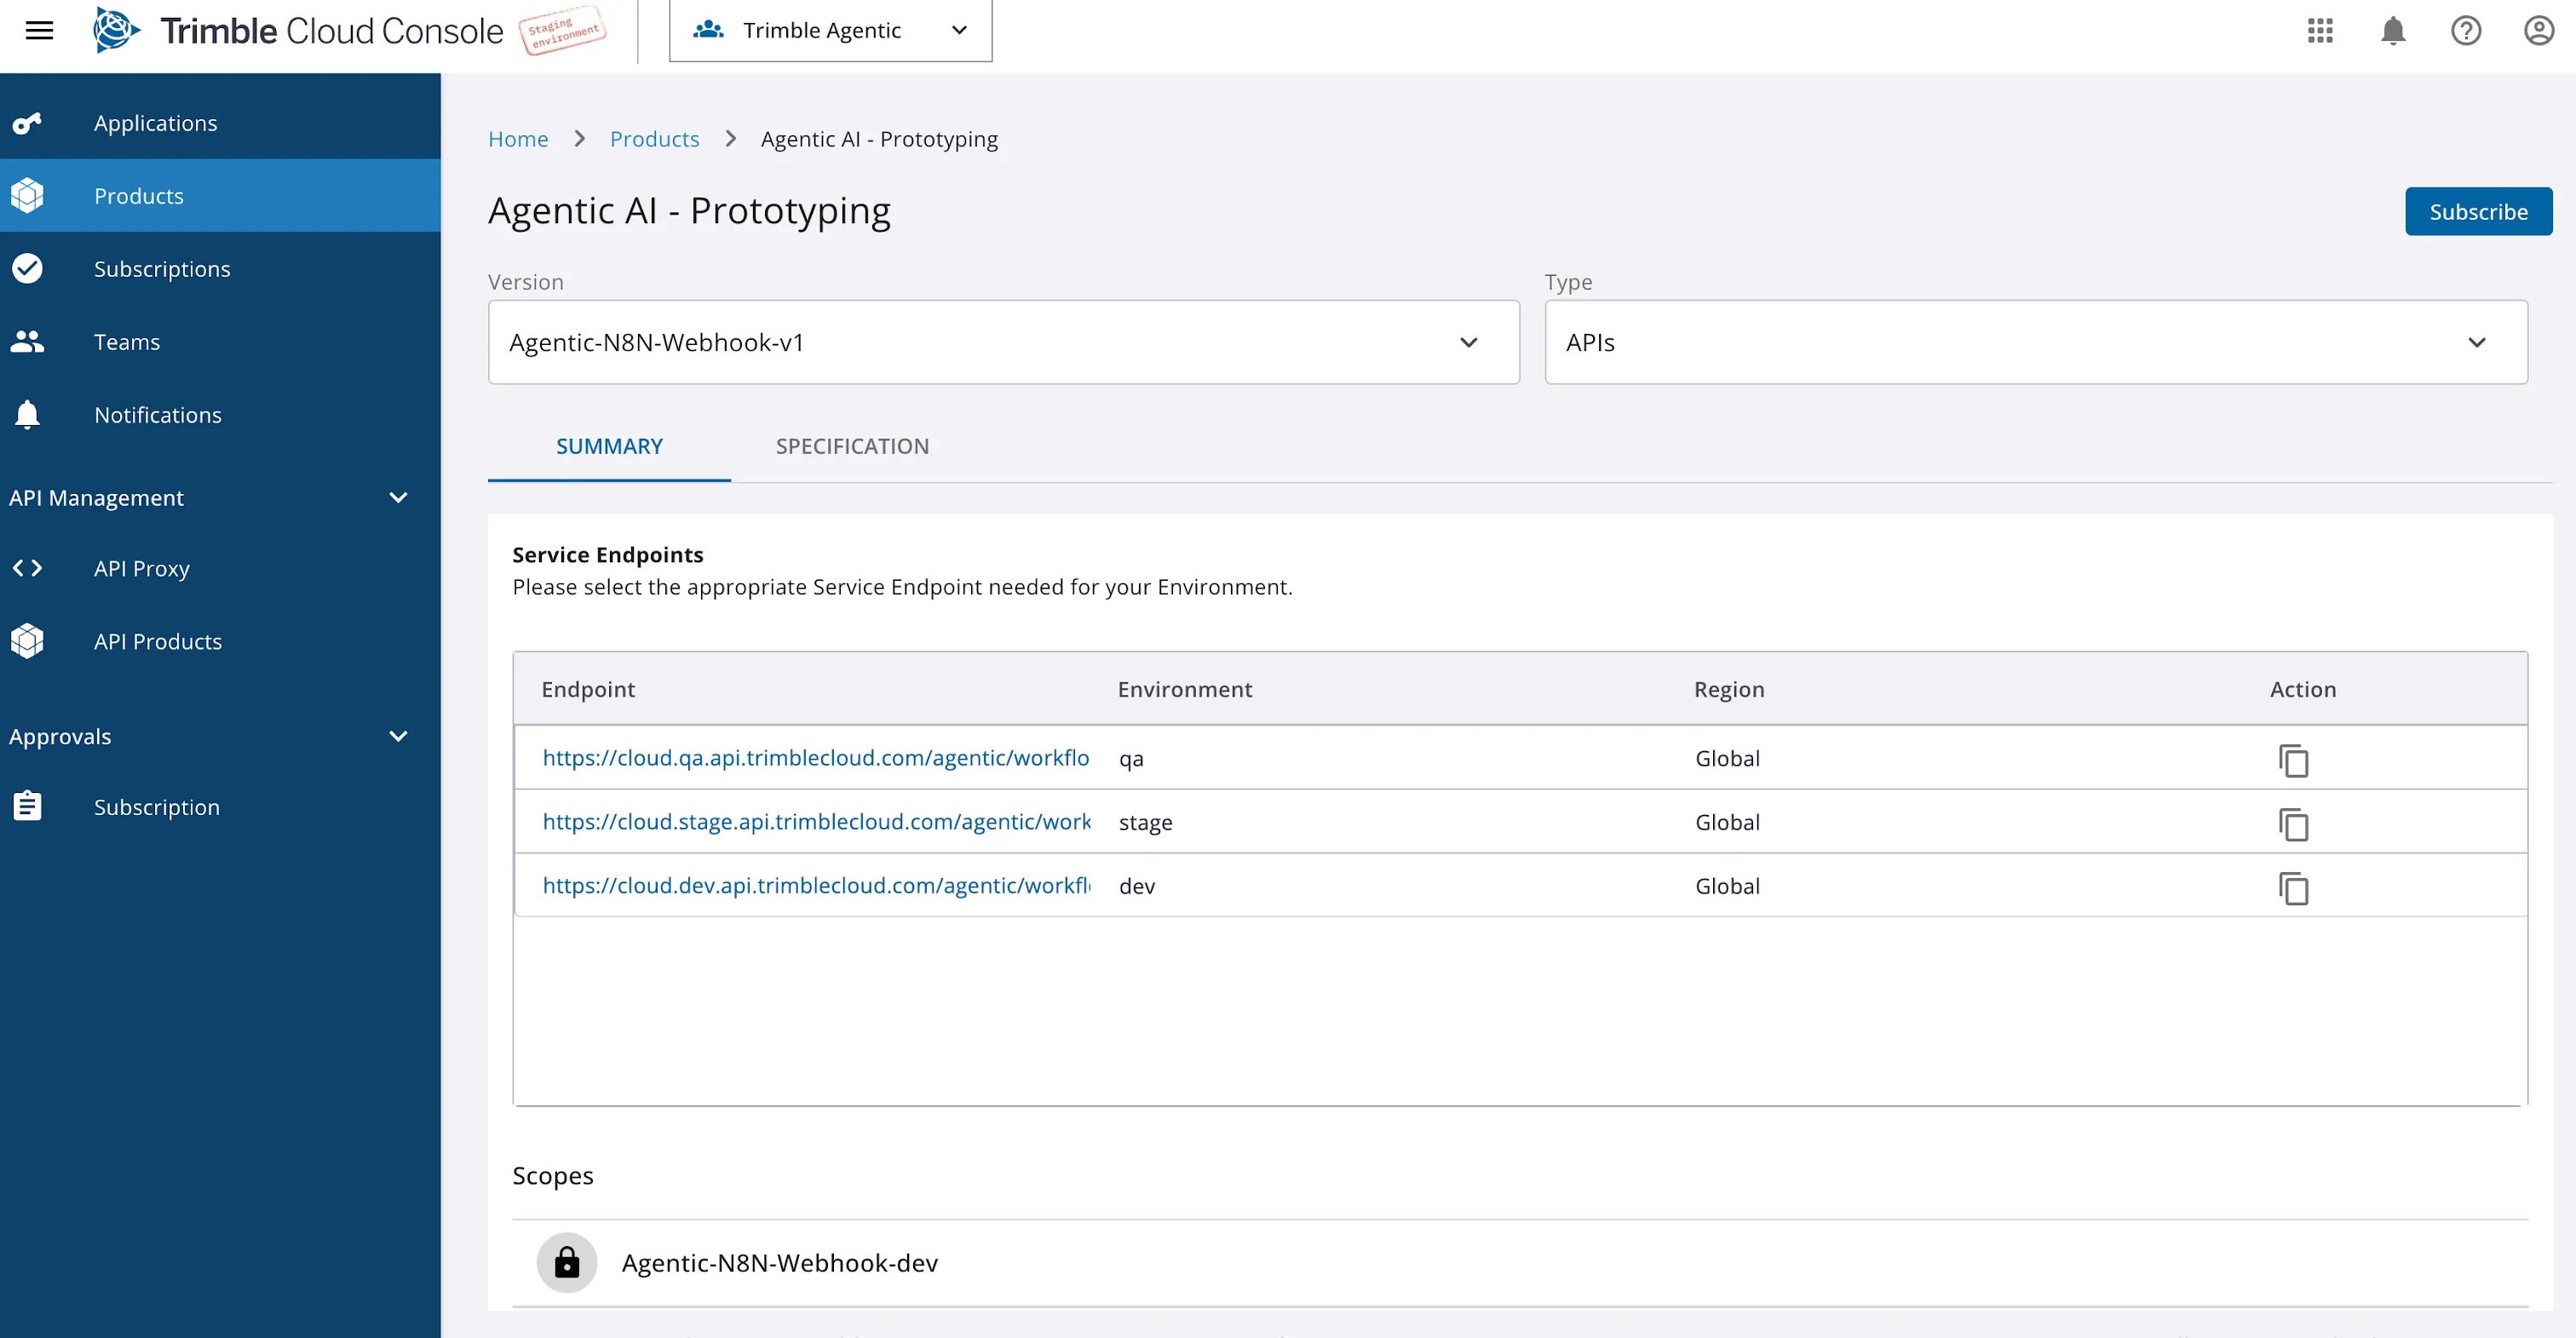Click Products in the breadcrumb
This screenshot has height=1338, width=2576.
654,139
